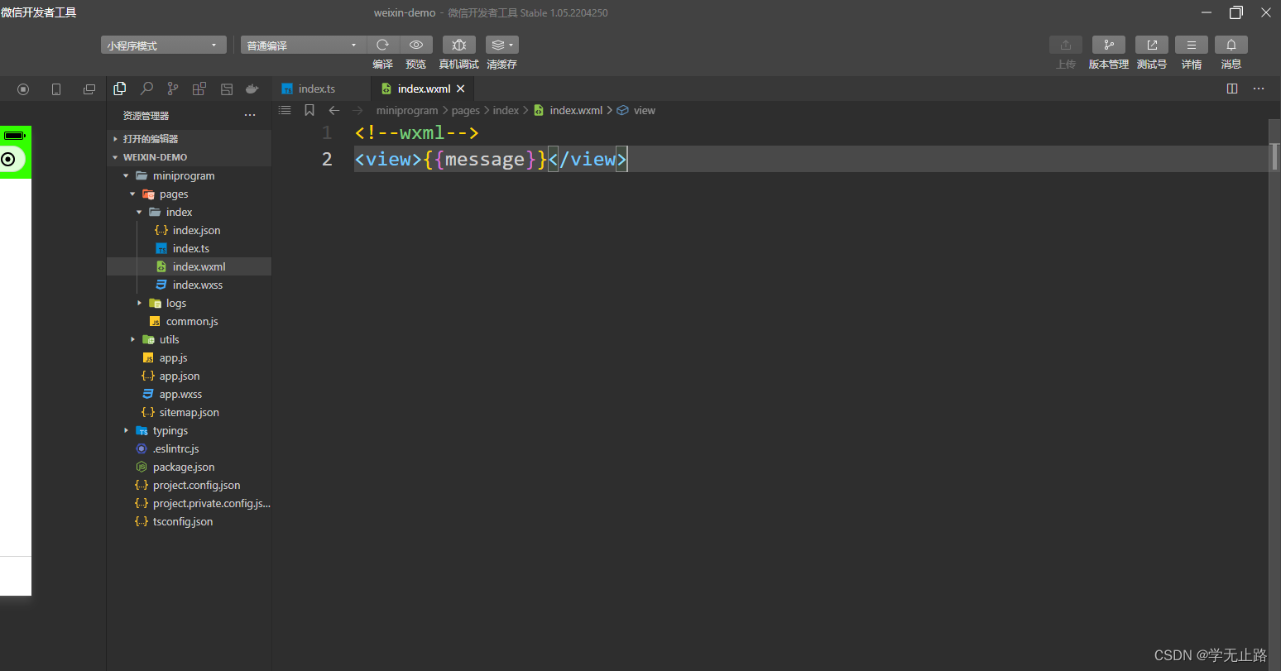Click the miniprogram breadcrumb segment
Viewport: 1281px width, 671px height.
pyautogui.click(x=407, y=110)
